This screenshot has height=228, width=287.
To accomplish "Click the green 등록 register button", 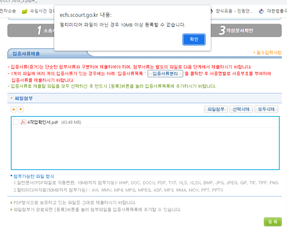I will [273, 222].
